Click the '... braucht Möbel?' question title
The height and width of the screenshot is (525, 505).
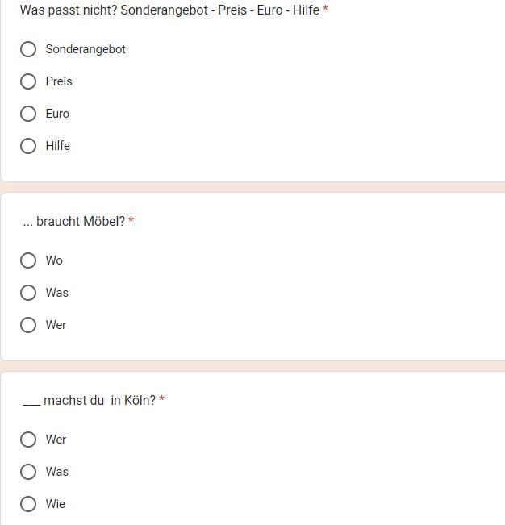[74, 221]
